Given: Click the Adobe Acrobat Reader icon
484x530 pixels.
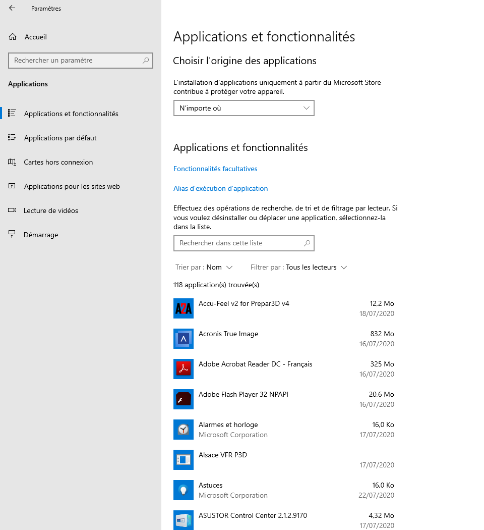Looking at the screenshot, I should [x=184, y=369].
